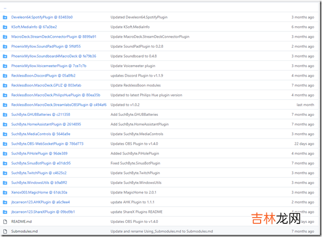Click the file icon beside README.md

[x=5, y=221]
